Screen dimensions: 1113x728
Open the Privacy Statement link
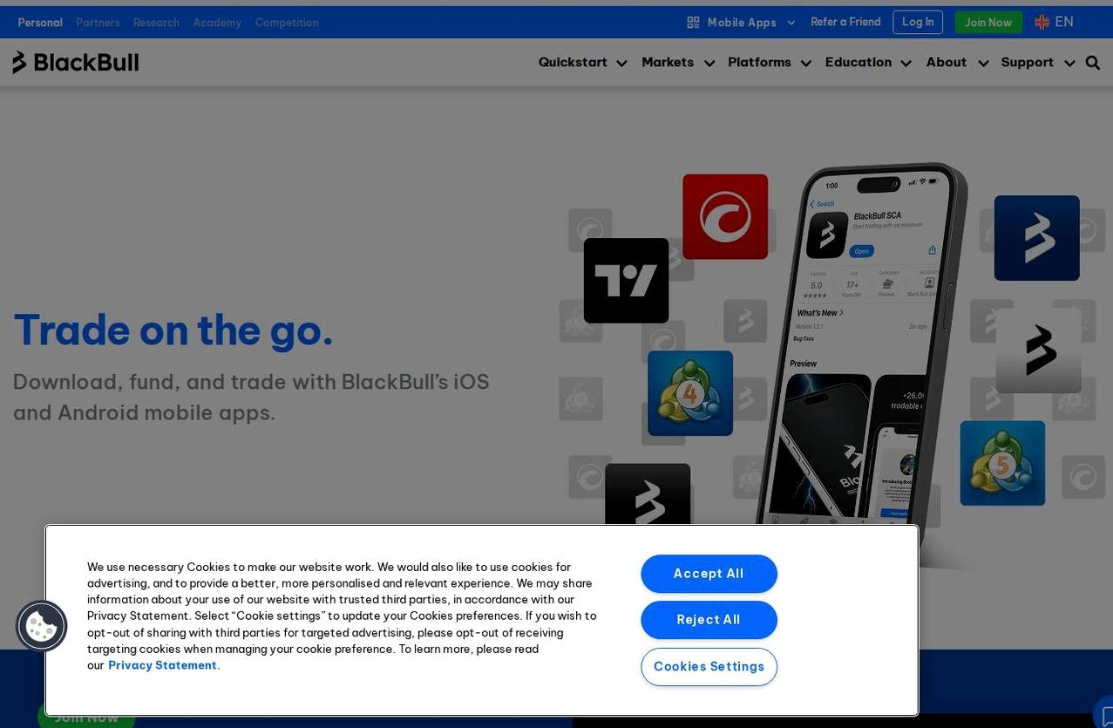pyautogui.click(x=164, y=665)
